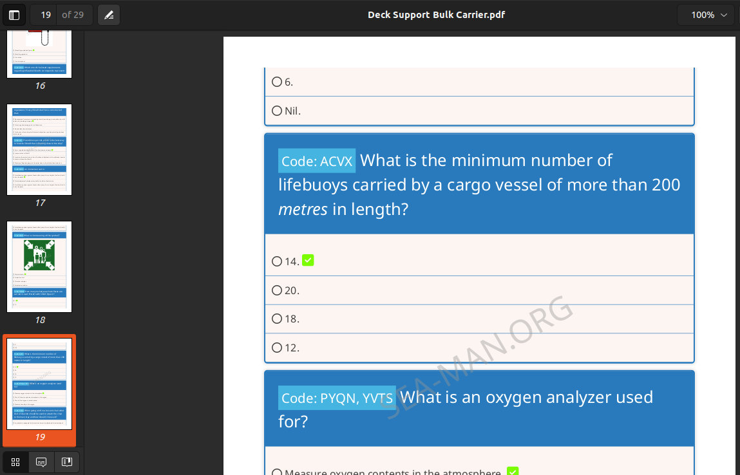Switch sidebar to thumbnails grid view
This screenshot has width=740, height=475.
pos(15,461)
